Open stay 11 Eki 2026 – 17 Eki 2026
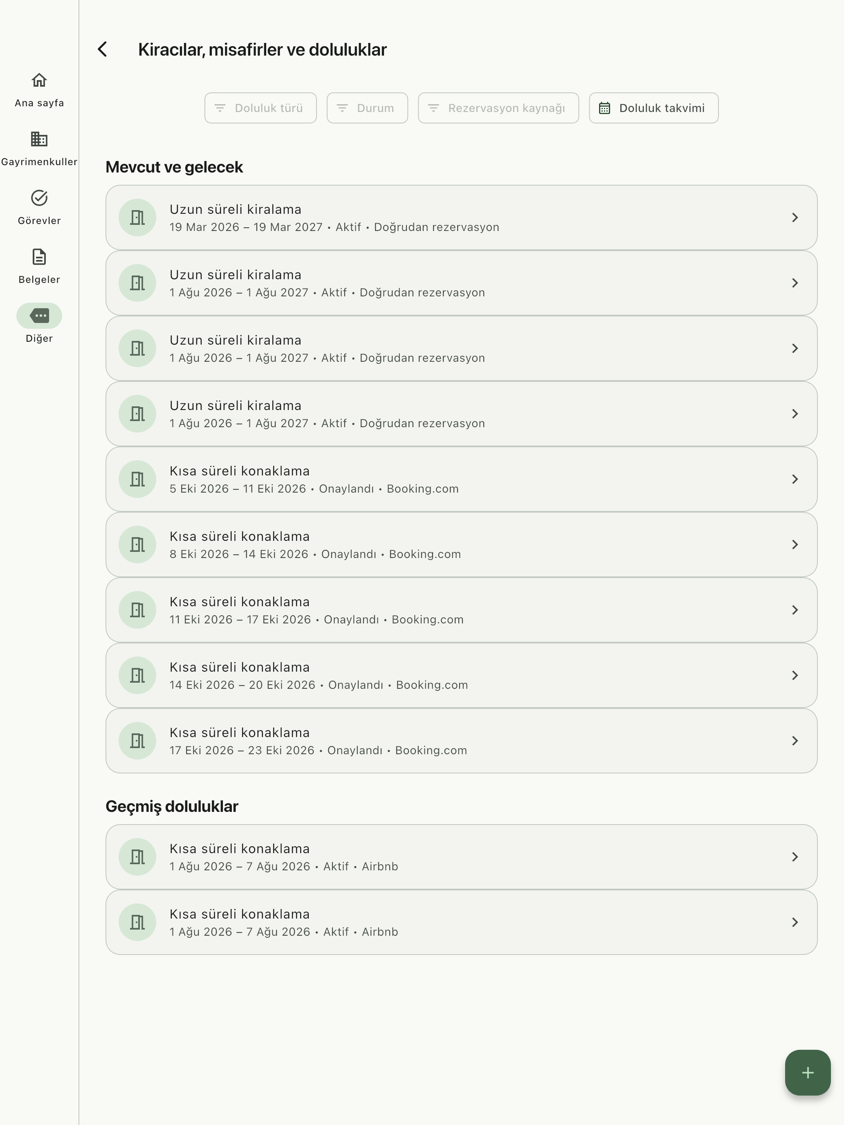This screenshot has width=844, height=1125. [461, 610]
